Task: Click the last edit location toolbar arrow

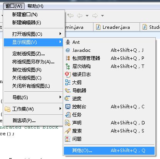Action: click(70, 16)
